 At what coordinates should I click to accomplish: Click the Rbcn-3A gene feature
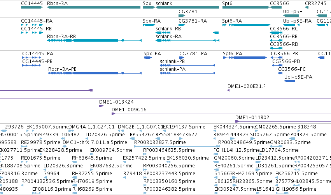click(x=94, y=7)
